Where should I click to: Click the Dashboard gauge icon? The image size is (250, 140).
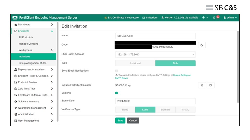(16, 25)
